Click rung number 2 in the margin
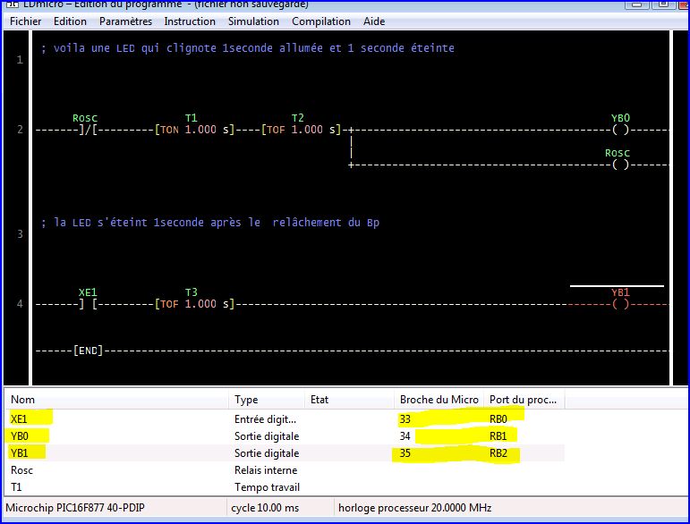The height and width of the screenshot is (524, 690). [x=20, y=130]
